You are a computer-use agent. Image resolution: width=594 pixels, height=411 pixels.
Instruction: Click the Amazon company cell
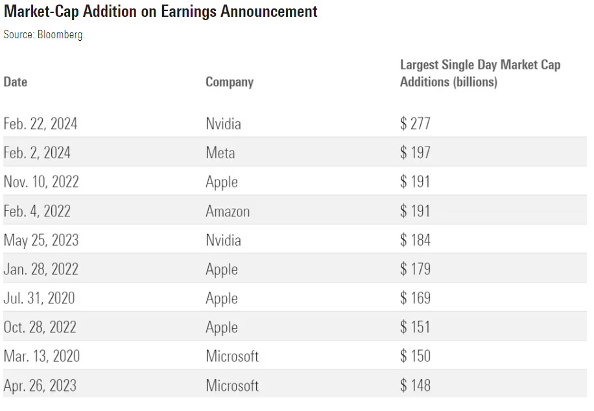pos(228,211)
